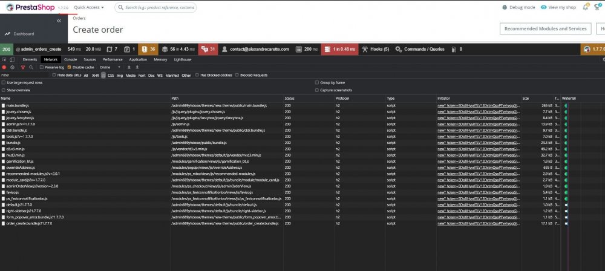This screenshot has width=605, height=271.
Task: Switch to the Console tab
Action: (70, 59)
